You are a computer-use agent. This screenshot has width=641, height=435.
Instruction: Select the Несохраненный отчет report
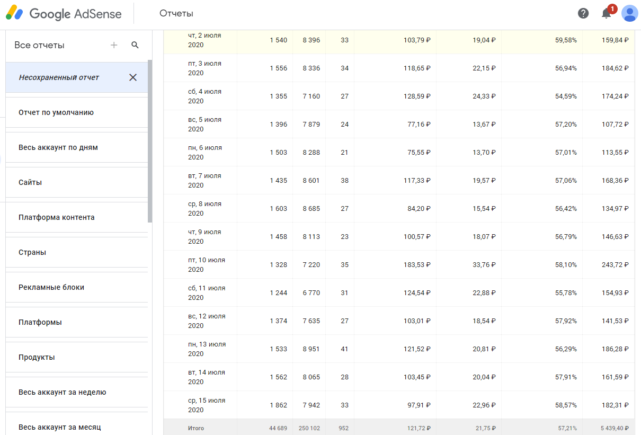click(59, 77)
